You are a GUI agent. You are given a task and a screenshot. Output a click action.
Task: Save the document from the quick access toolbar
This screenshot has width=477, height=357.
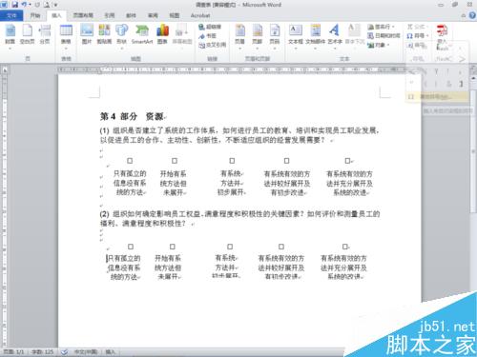click(14, 5)
